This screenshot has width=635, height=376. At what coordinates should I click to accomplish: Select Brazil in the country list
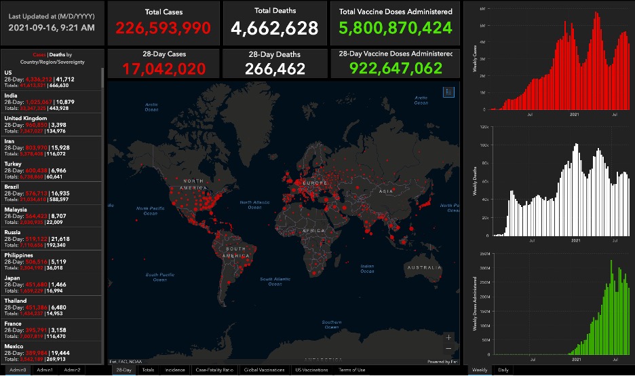coord(52,193)
